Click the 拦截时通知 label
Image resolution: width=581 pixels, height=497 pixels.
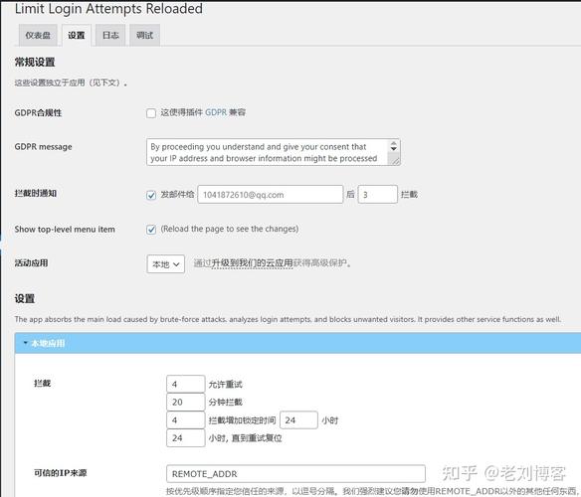tap(36, 193)
